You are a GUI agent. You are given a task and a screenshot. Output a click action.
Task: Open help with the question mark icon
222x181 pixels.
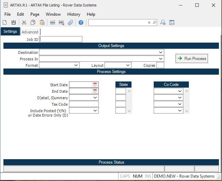point(81,22)
